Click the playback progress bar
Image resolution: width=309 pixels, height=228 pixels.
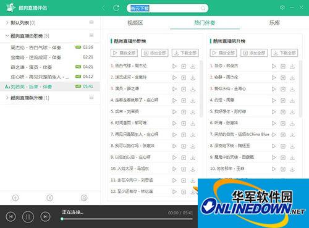[127, 219]
